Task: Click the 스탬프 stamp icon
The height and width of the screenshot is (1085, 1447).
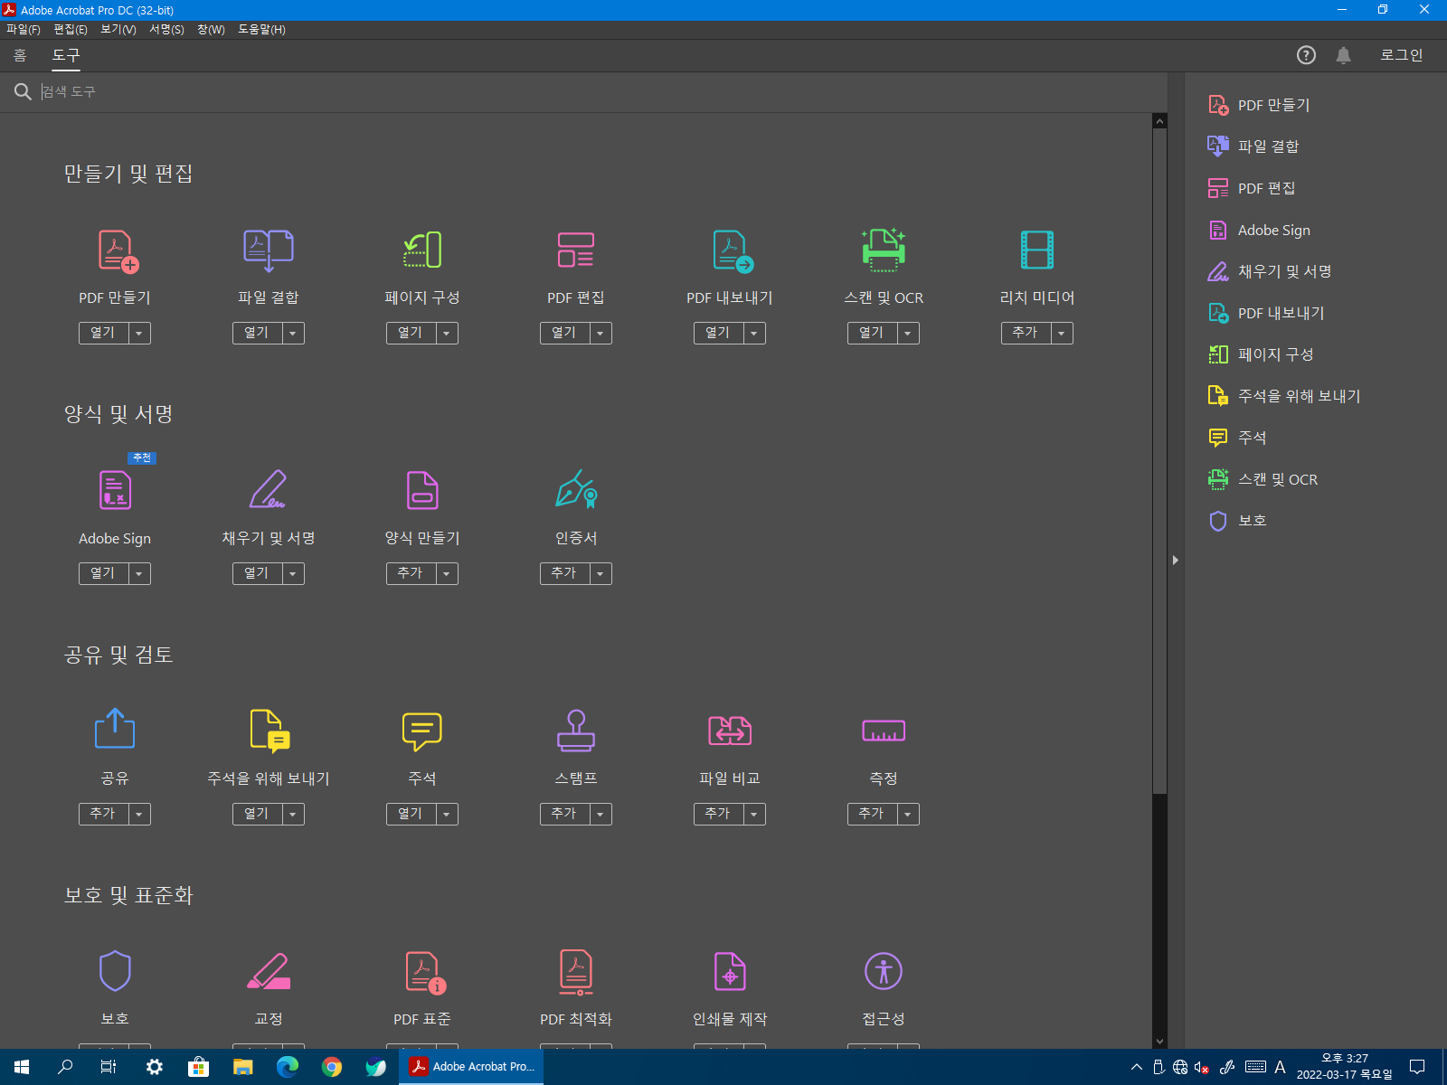Action: point(576,731)
